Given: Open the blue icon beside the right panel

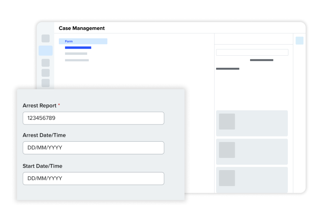Looking at the screenshot, I should (299, 41).
